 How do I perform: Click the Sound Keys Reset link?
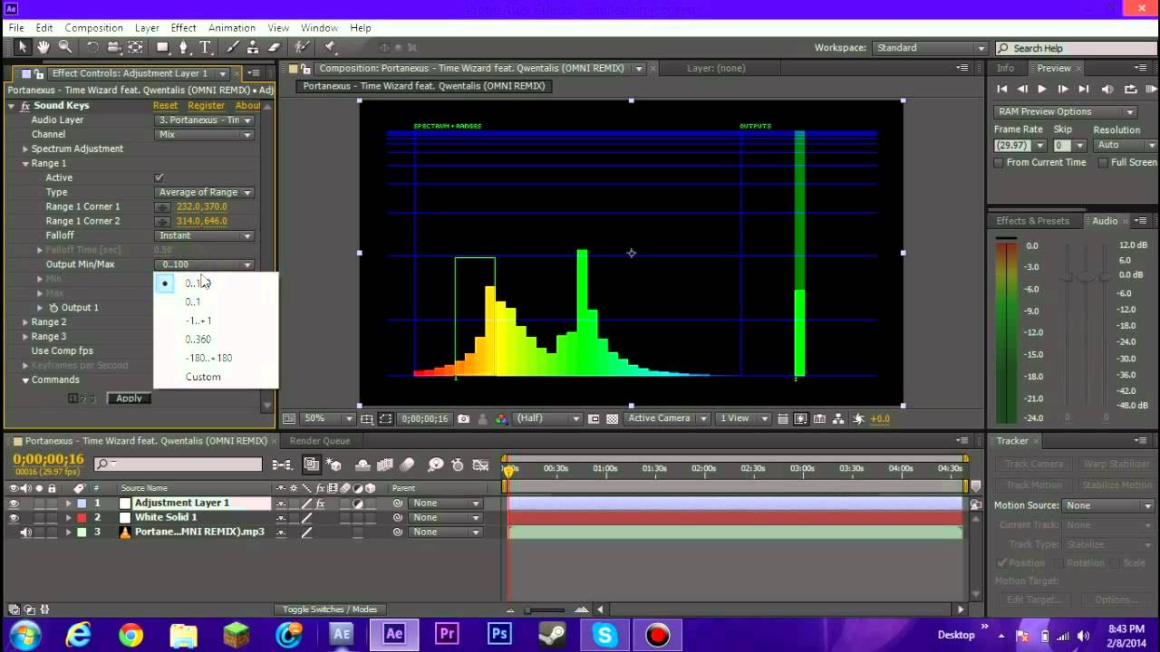[x=165, y=106]
